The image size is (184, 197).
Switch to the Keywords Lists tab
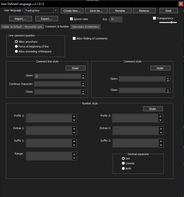[33, 27]
